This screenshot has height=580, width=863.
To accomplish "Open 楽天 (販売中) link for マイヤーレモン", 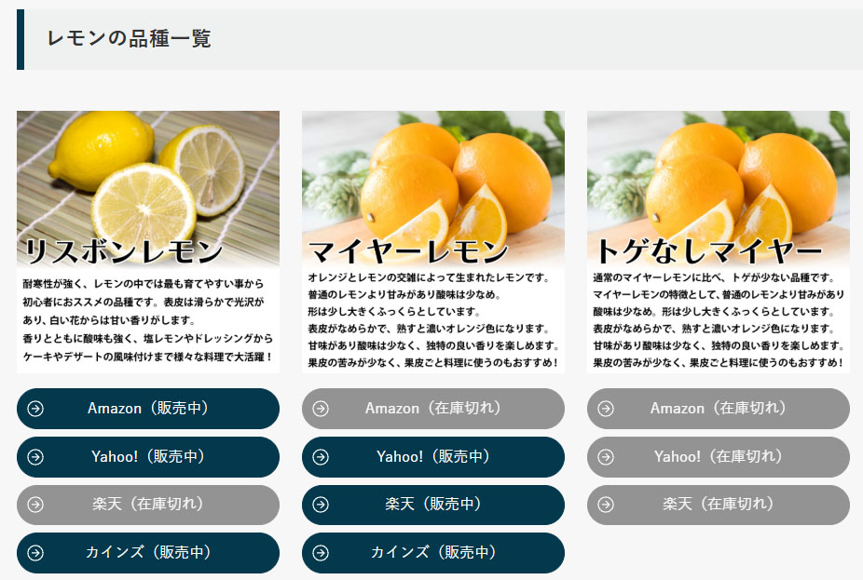I will pos(433,505).
